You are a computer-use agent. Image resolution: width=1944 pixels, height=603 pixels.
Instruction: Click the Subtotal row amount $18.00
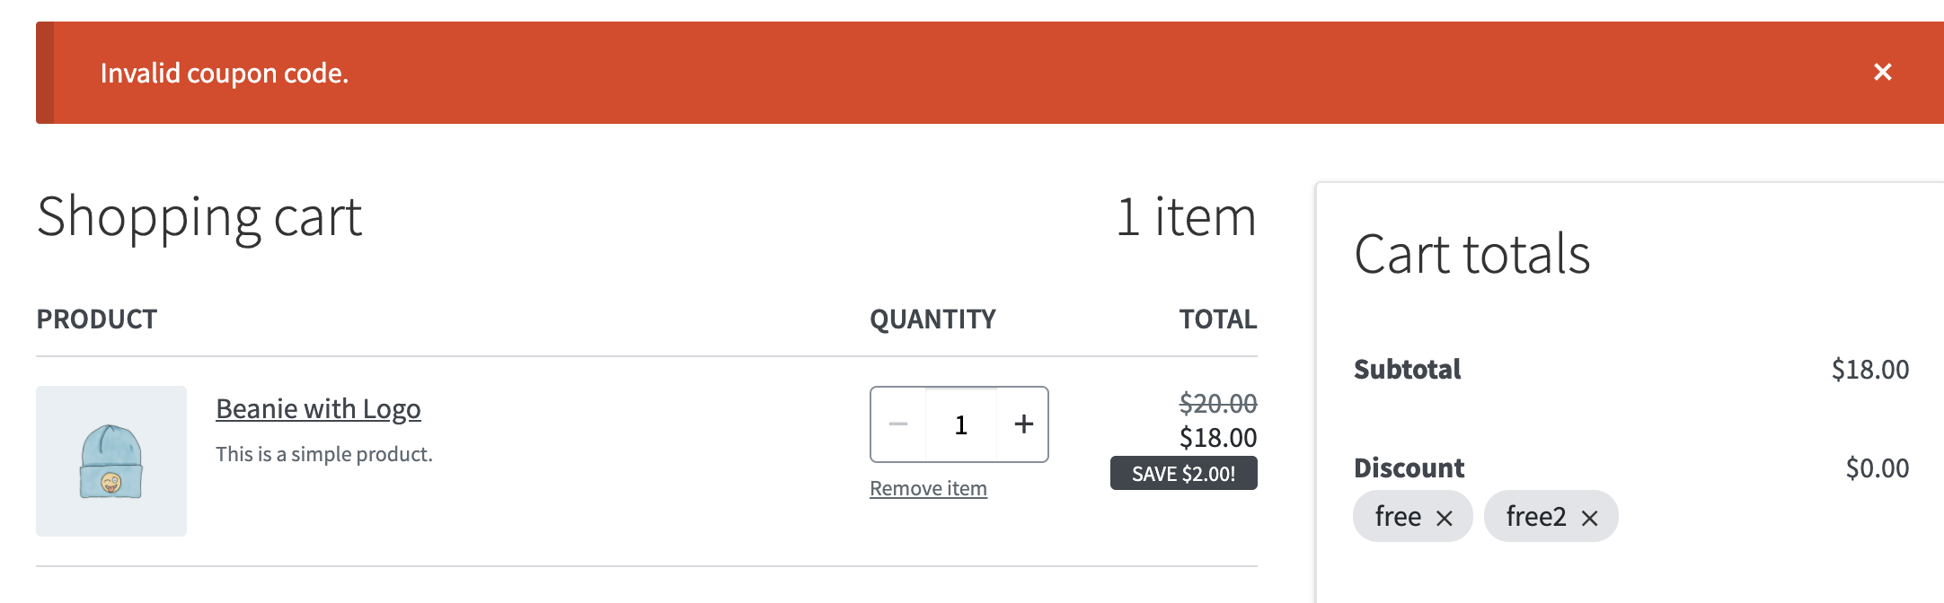[1871, 369]
